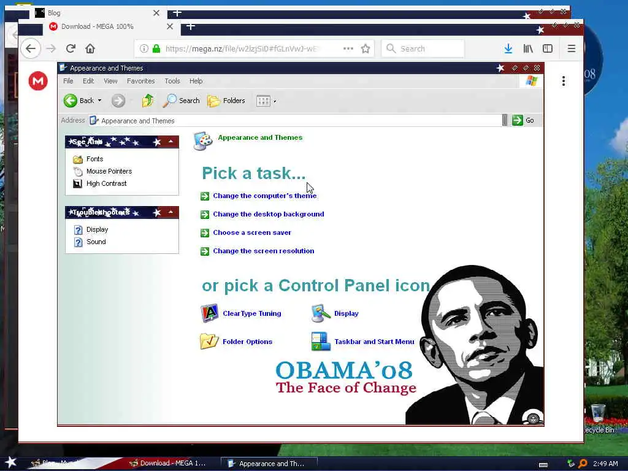Open the Firefox library icon
Image resolution: width=628 pixels, height=471 pixels.
(x=528, y=48)
